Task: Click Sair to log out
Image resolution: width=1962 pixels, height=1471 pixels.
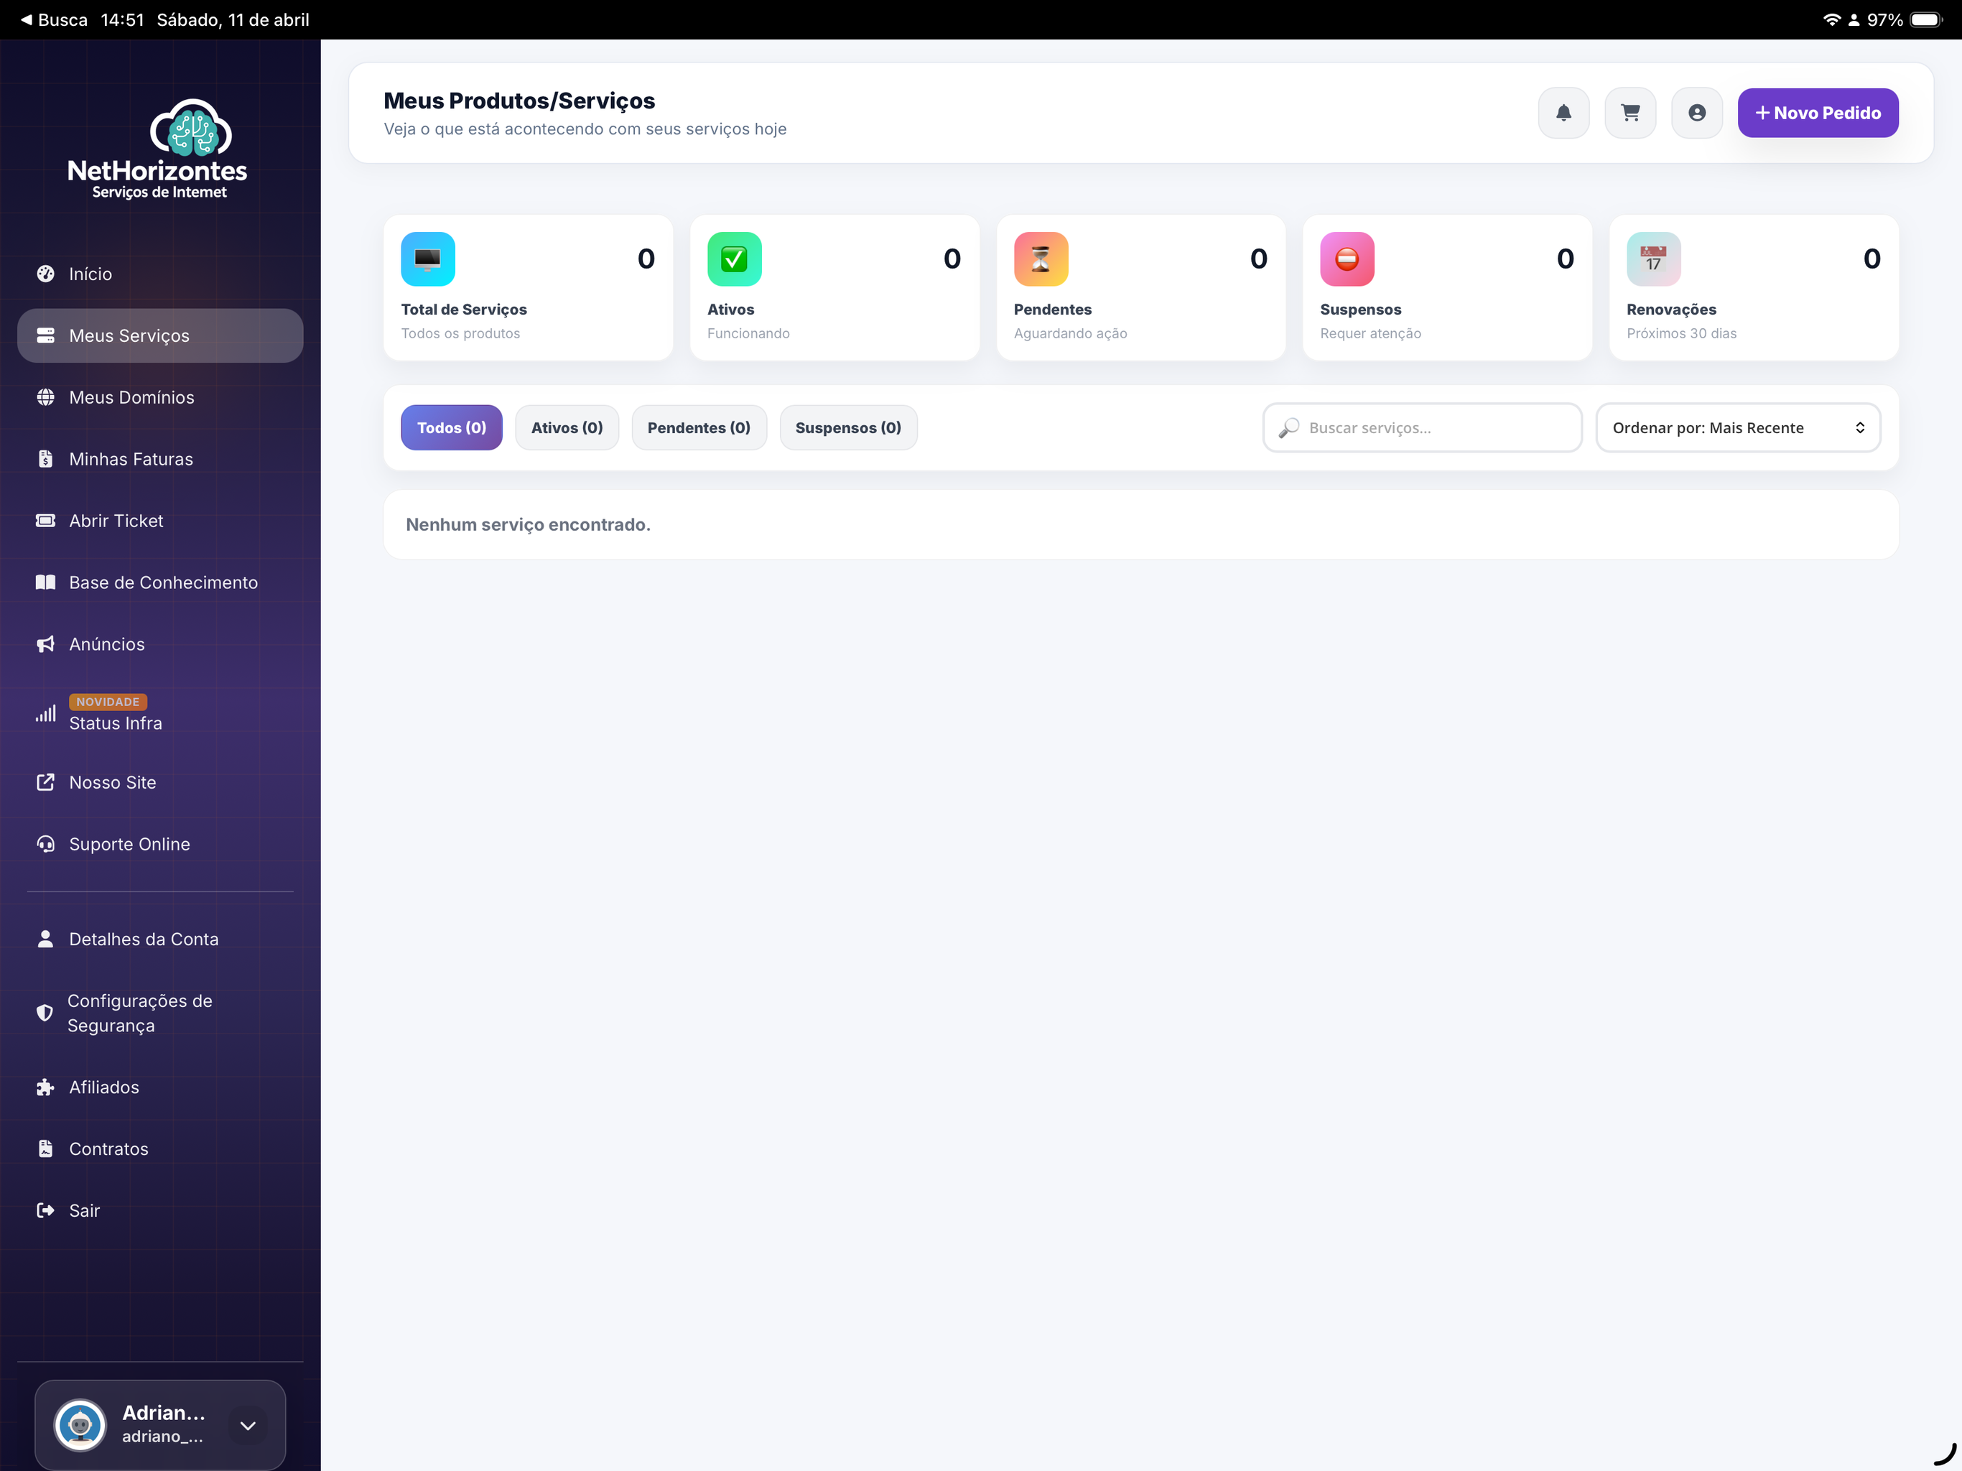Action: pyautogui.click(x=84, y=1210)
